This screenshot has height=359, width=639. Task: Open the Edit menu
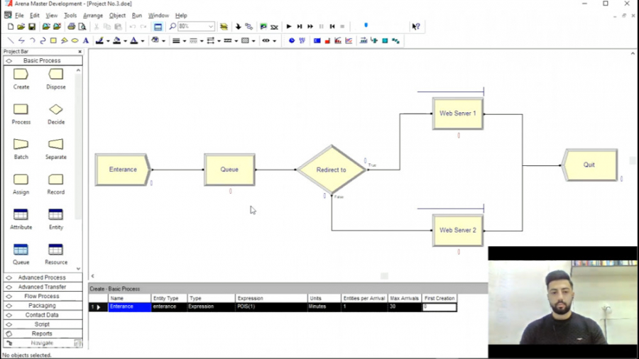point(35,16)
